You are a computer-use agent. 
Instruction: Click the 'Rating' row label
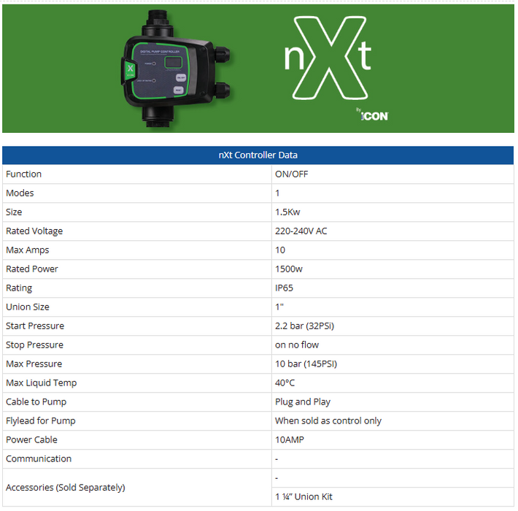coord(19,288)
